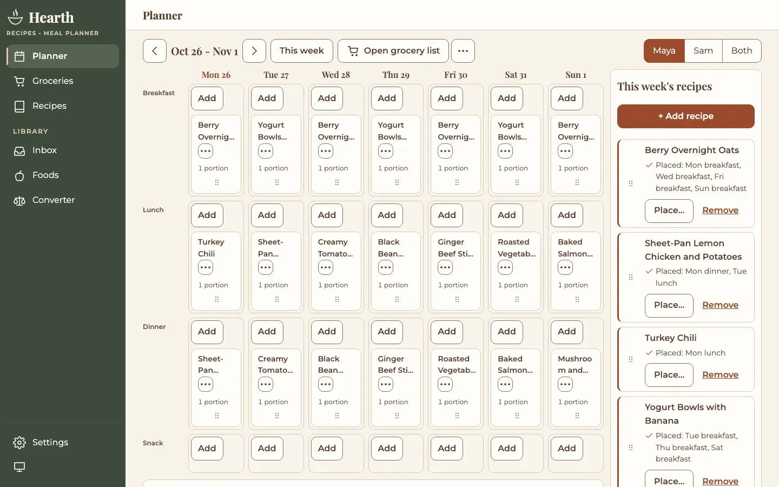Open the Converter tool

tap(63, 200)
